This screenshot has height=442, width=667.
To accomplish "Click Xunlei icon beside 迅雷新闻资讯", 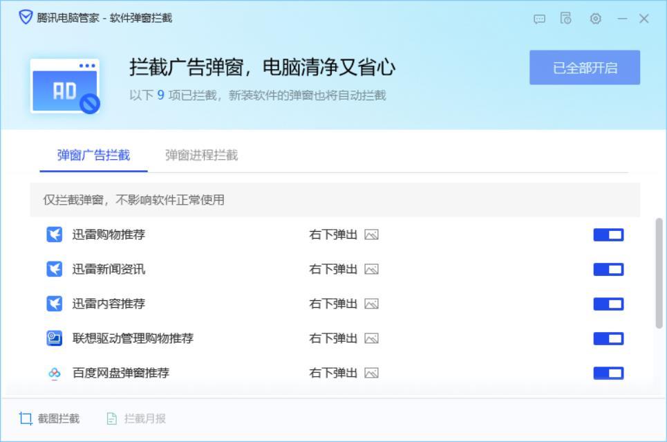I will click(x=55, y=269).
